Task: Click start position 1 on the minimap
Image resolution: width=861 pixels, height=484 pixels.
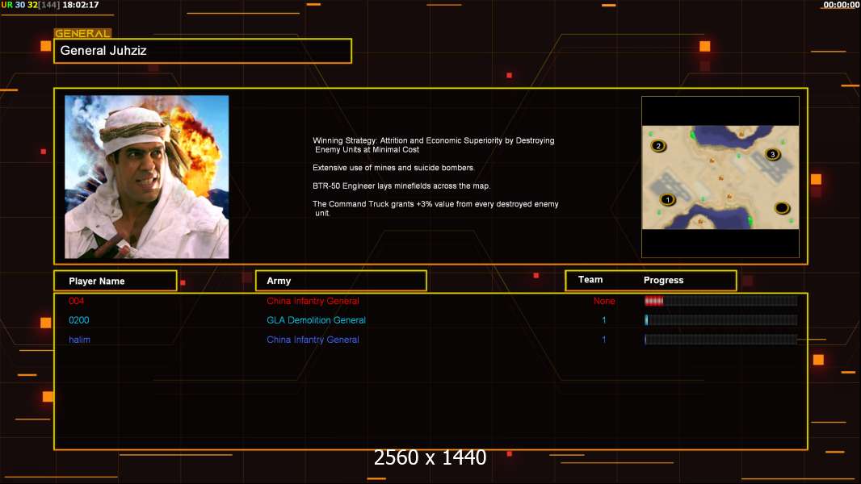Action: click(x=667, y=199)
